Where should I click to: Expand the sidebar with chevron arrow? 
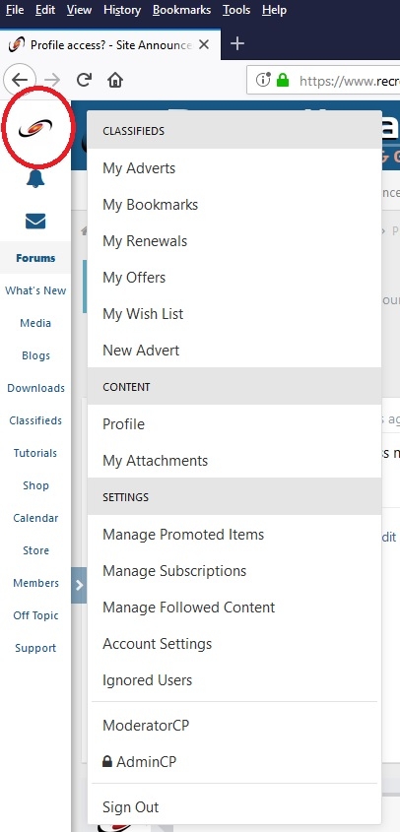(79, 585)
